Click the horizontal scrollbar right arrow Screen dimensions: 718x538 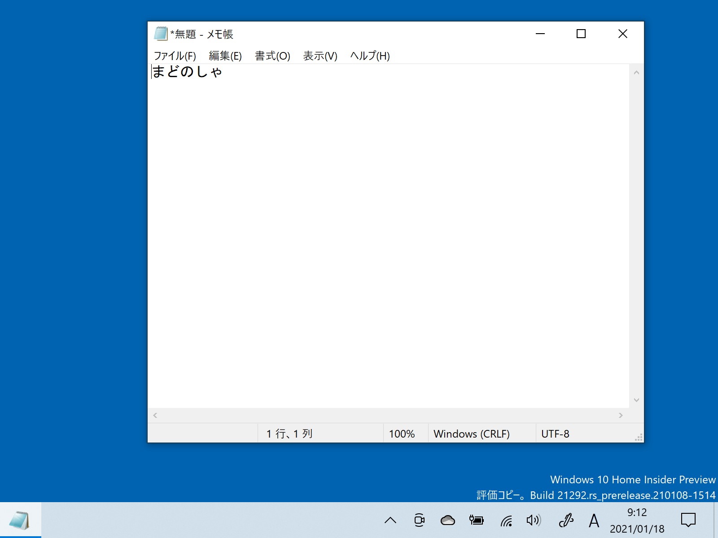(621, 415)
